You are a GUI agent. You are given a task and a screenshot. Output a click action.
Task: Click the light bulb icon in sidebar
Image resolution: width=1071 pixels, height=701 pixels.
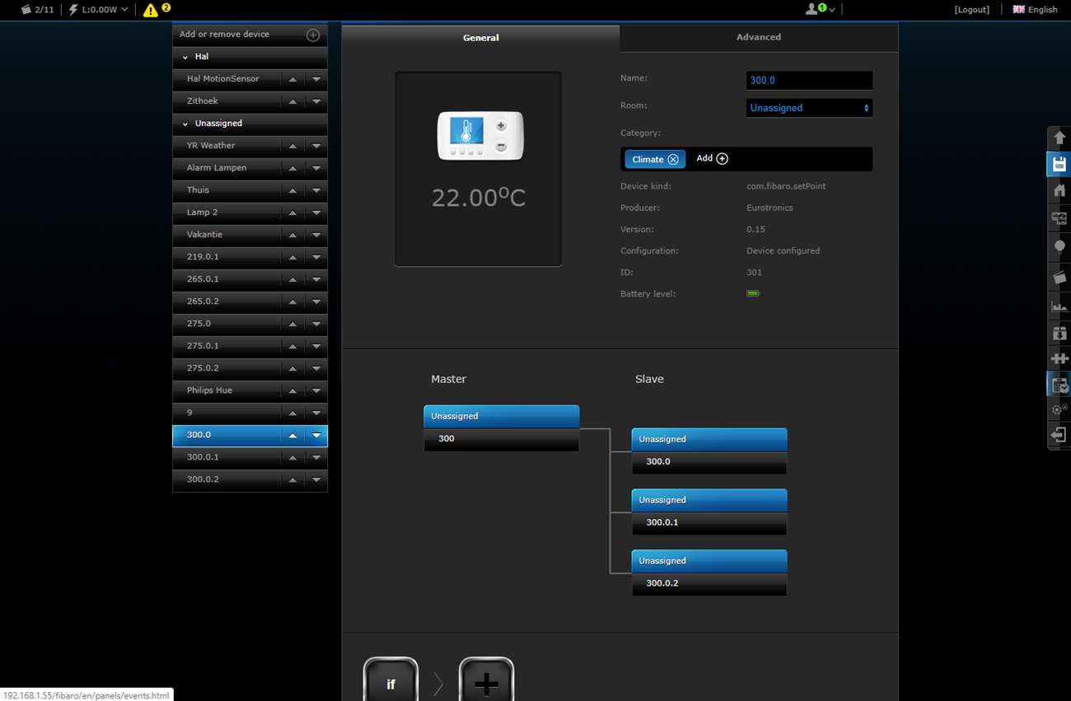click(x=1059, y=246)
